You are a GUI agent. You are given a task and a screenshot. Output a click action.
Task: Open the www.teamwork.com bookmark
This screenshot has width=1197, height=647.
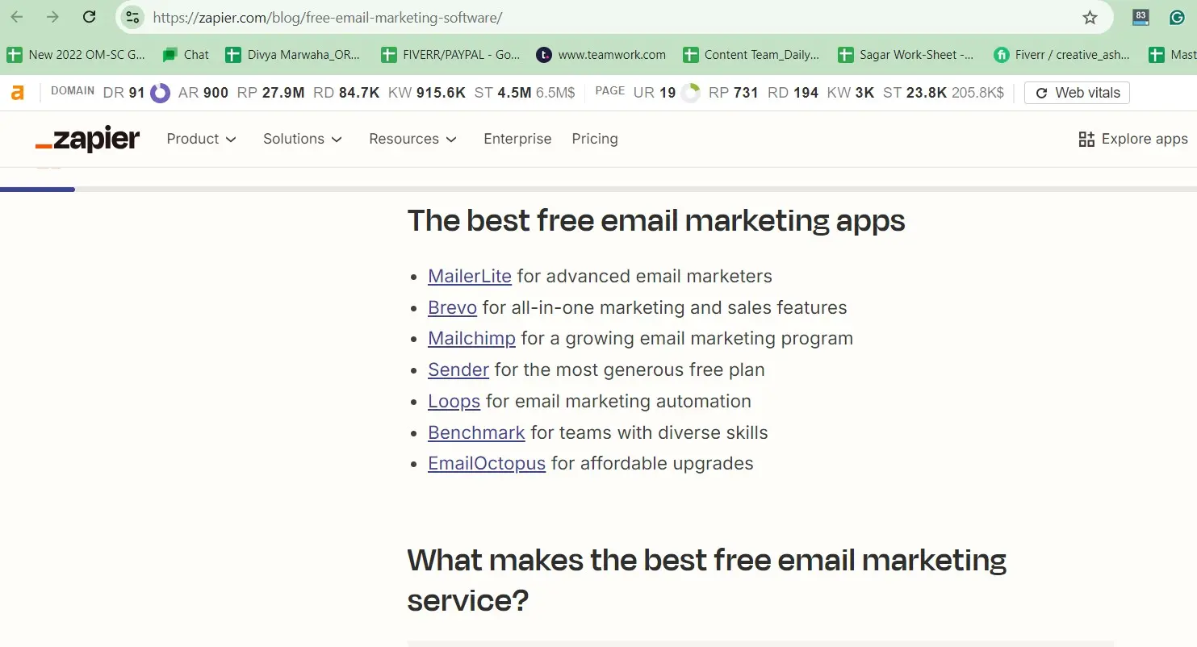tap(601, 55)
